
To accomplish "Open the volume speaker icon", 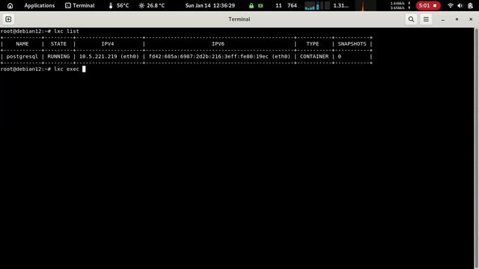I will (460, 5).
